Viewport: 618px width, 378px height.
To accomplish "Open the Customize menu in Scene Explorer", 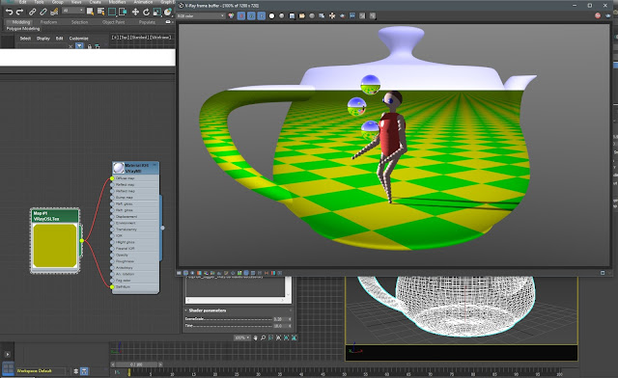I will point(79,39).
